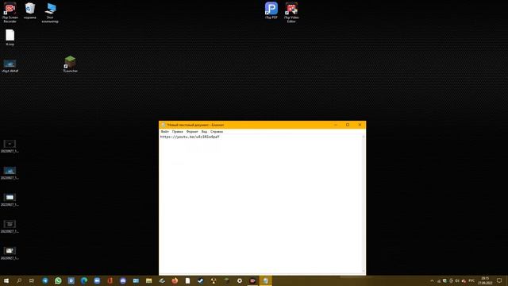Open Справка menu in Notepad
508x286 pixels.
(x=217, y=132)
